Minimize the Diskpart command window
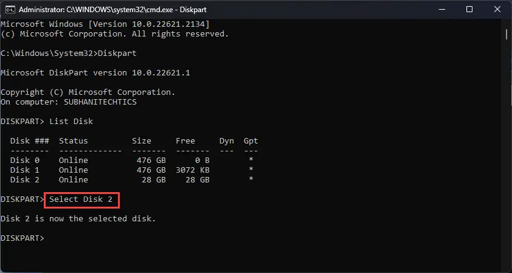The image size is (512, 273). (x=441, y=10)
